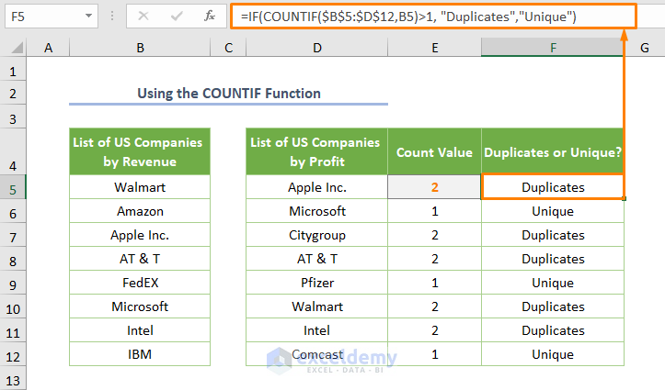The width and height of the screenshot is (665, 390).
Task: Click the Cancel X icon in formula bar
Action: (x=144, y=16)
